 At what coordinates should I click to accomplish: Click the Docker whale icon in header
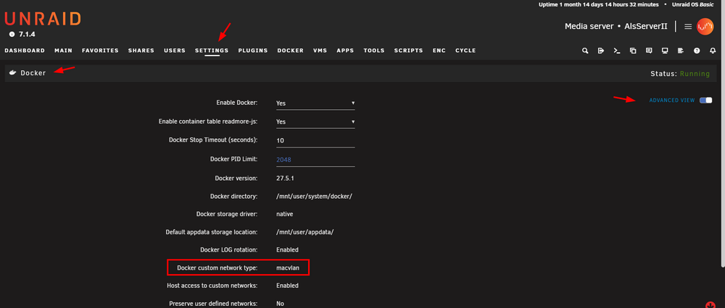click(x=13, y=73)
